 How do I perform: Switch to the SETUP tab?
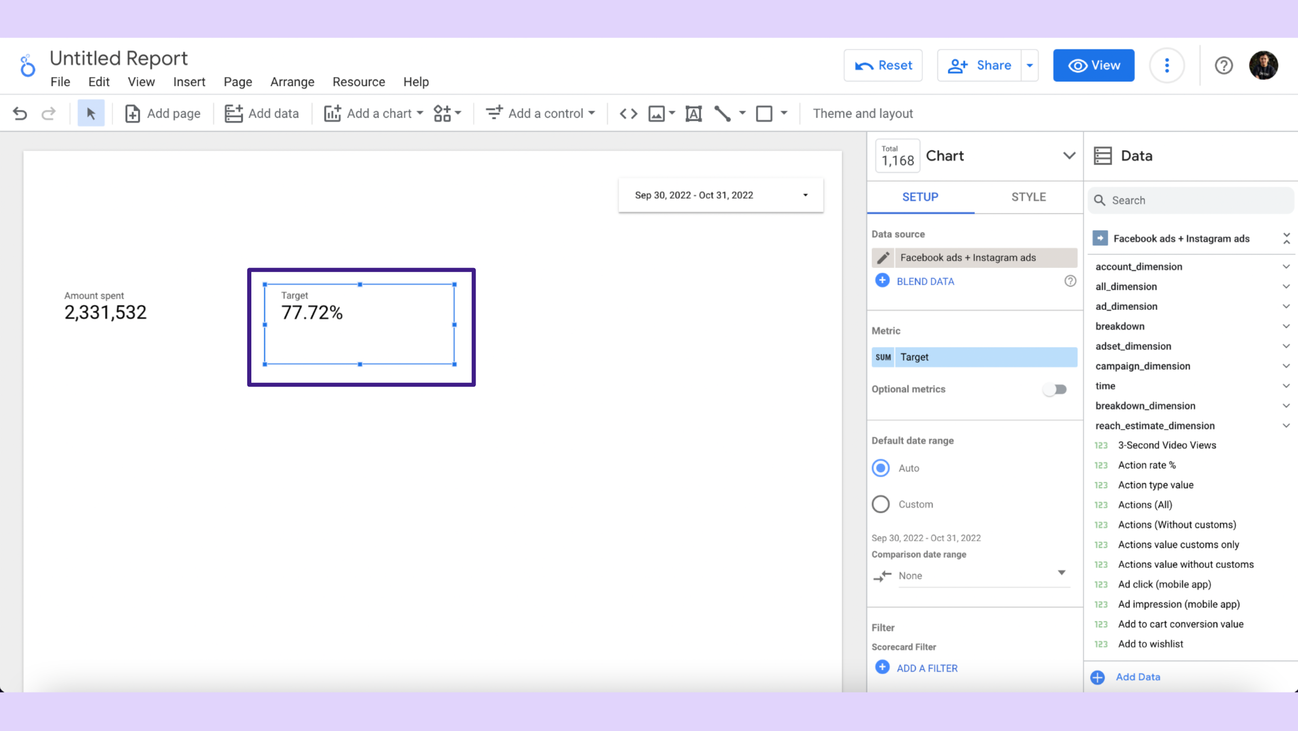920,197
